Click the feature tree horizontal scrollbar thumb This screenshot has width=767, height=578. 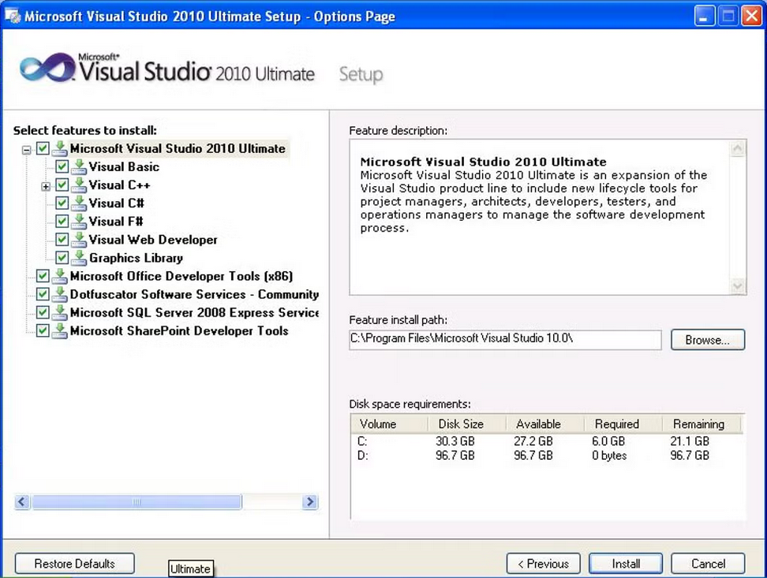pos(137,502)
